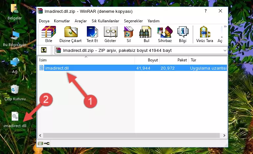Viewport: 253px width, 154px height.
Task: Open the Sık Kullanılanlar menu
Action: click(105, 21)
